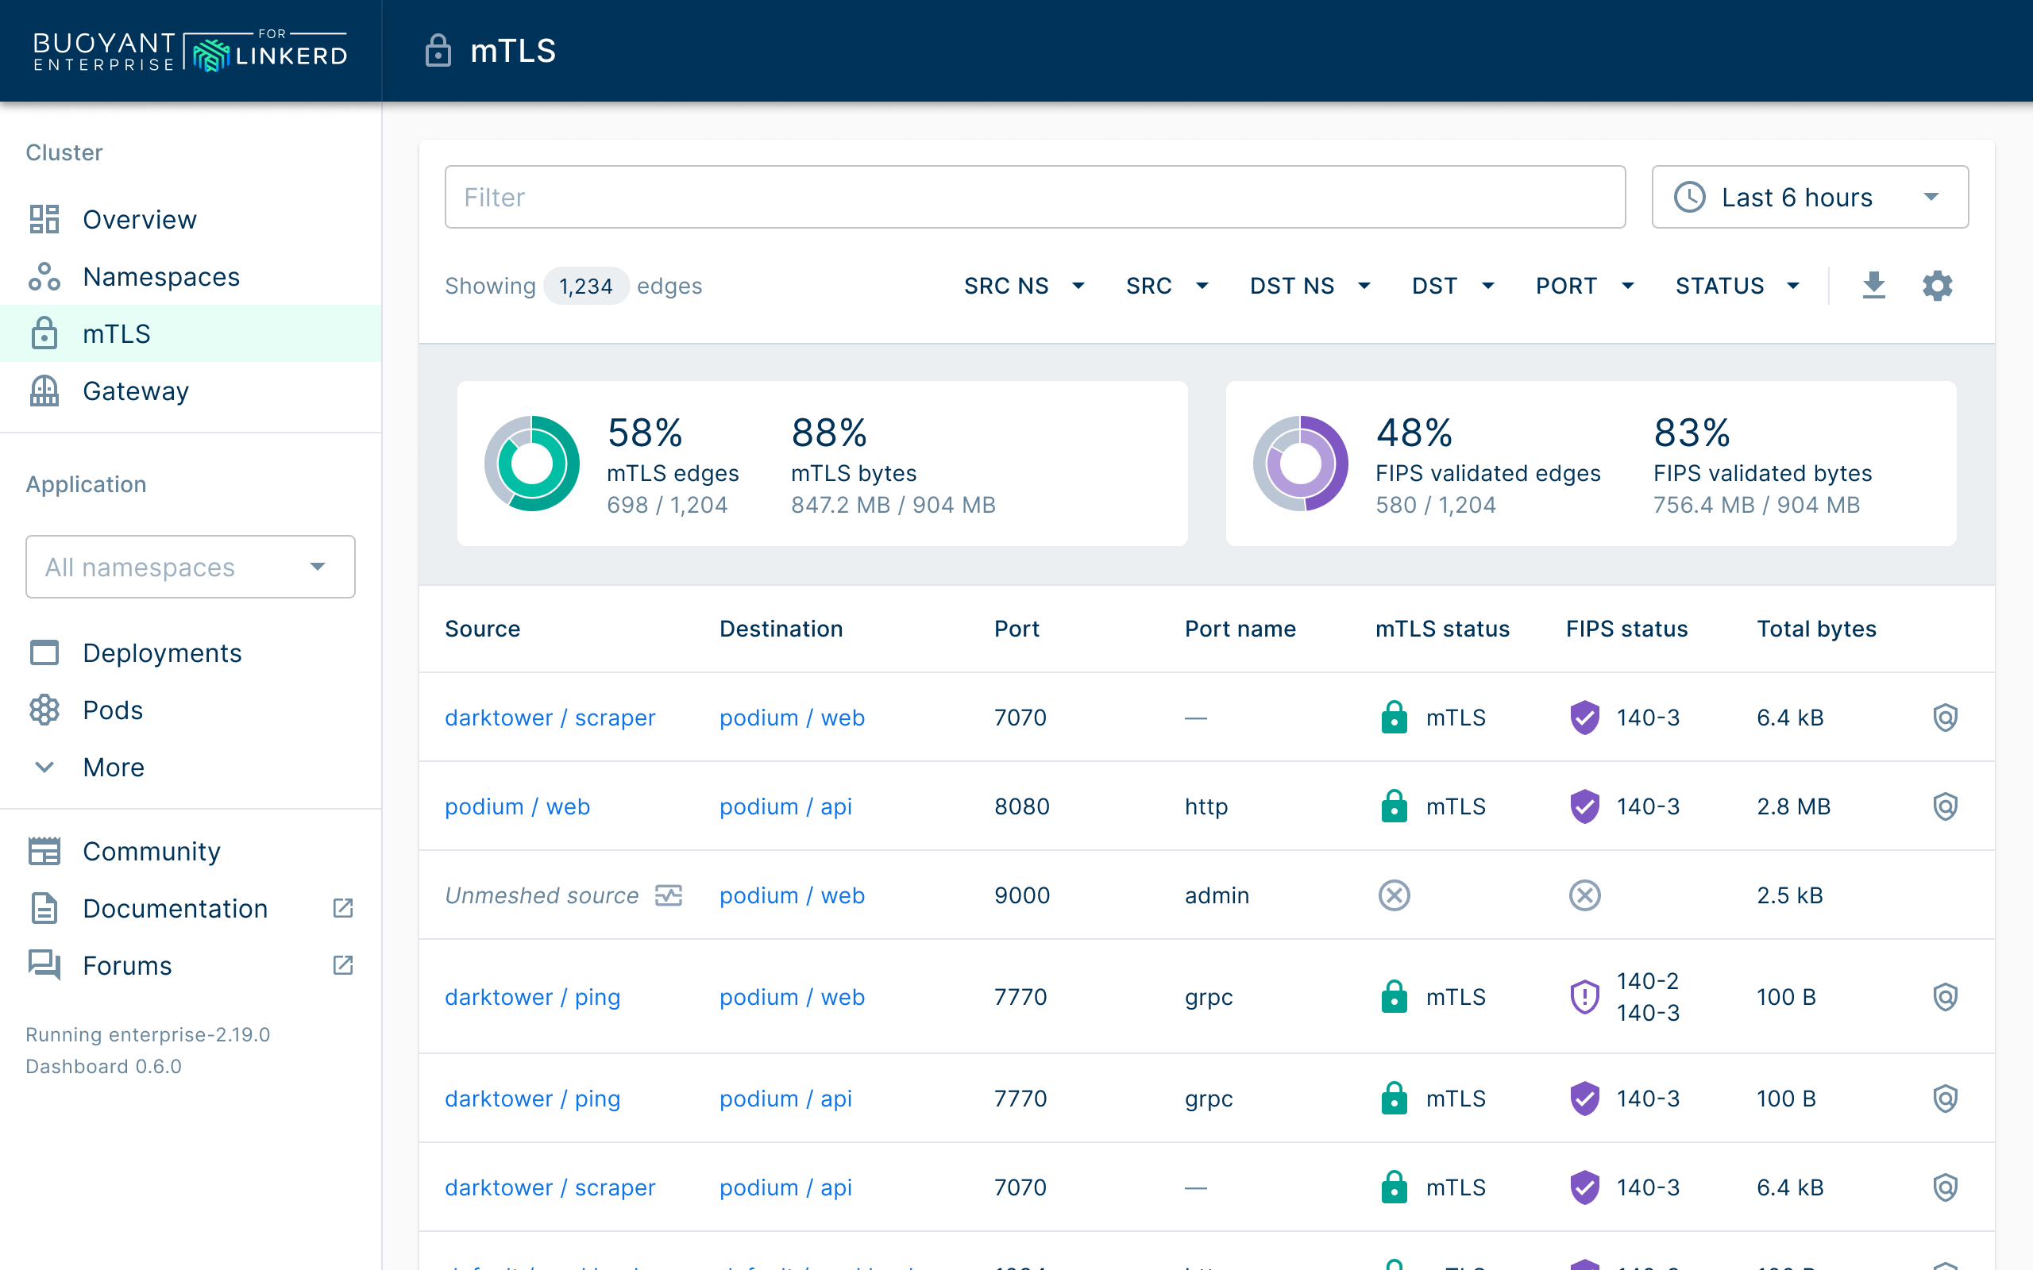The image size is (2033, 1270).
Task: Open the darktower / scraper source link
Action: pyautogui.click(x=550, y=718)
